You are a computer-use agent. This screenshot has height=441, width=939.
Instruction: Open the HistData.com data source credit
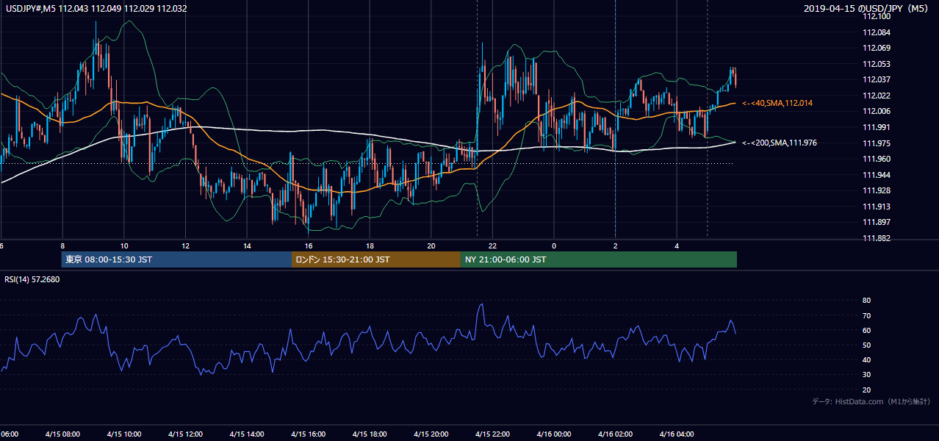871,401
